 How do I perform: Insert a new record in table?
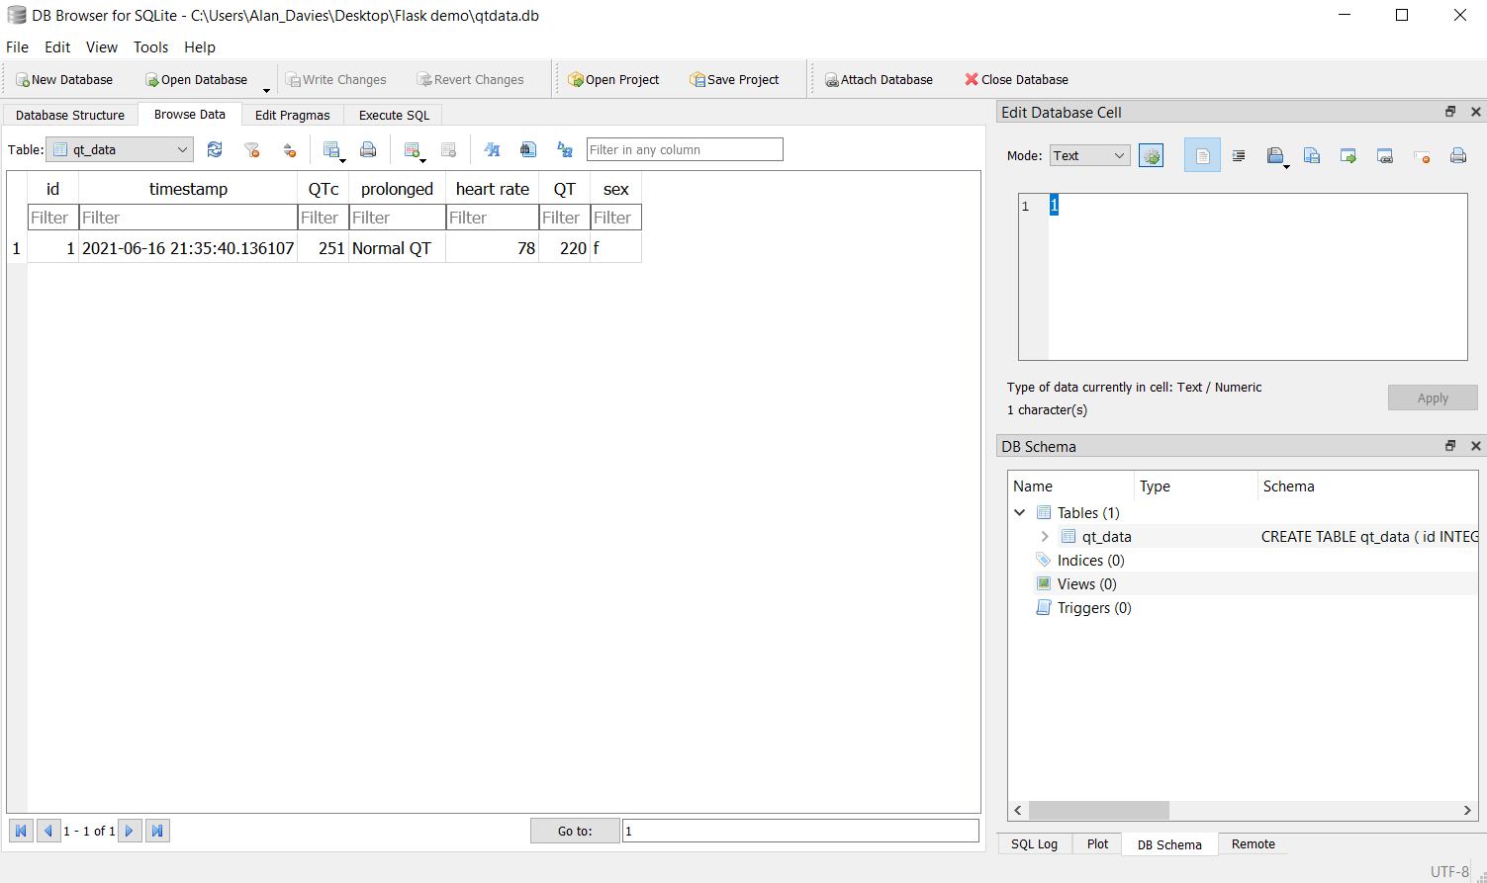pos(412,150)
